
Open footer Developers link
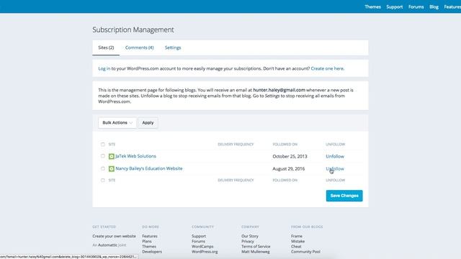click(x=152, y=252)
